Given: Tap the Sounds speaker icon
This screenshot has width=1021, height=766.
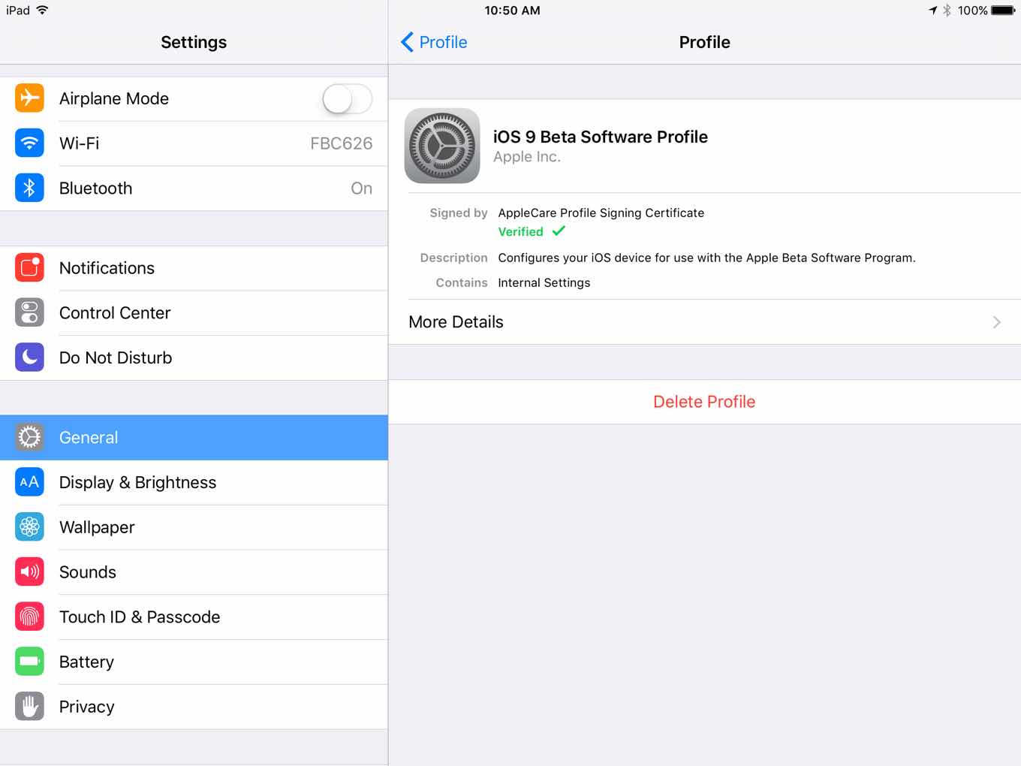Looking at the screenshot, I should [x=29, y=571].
